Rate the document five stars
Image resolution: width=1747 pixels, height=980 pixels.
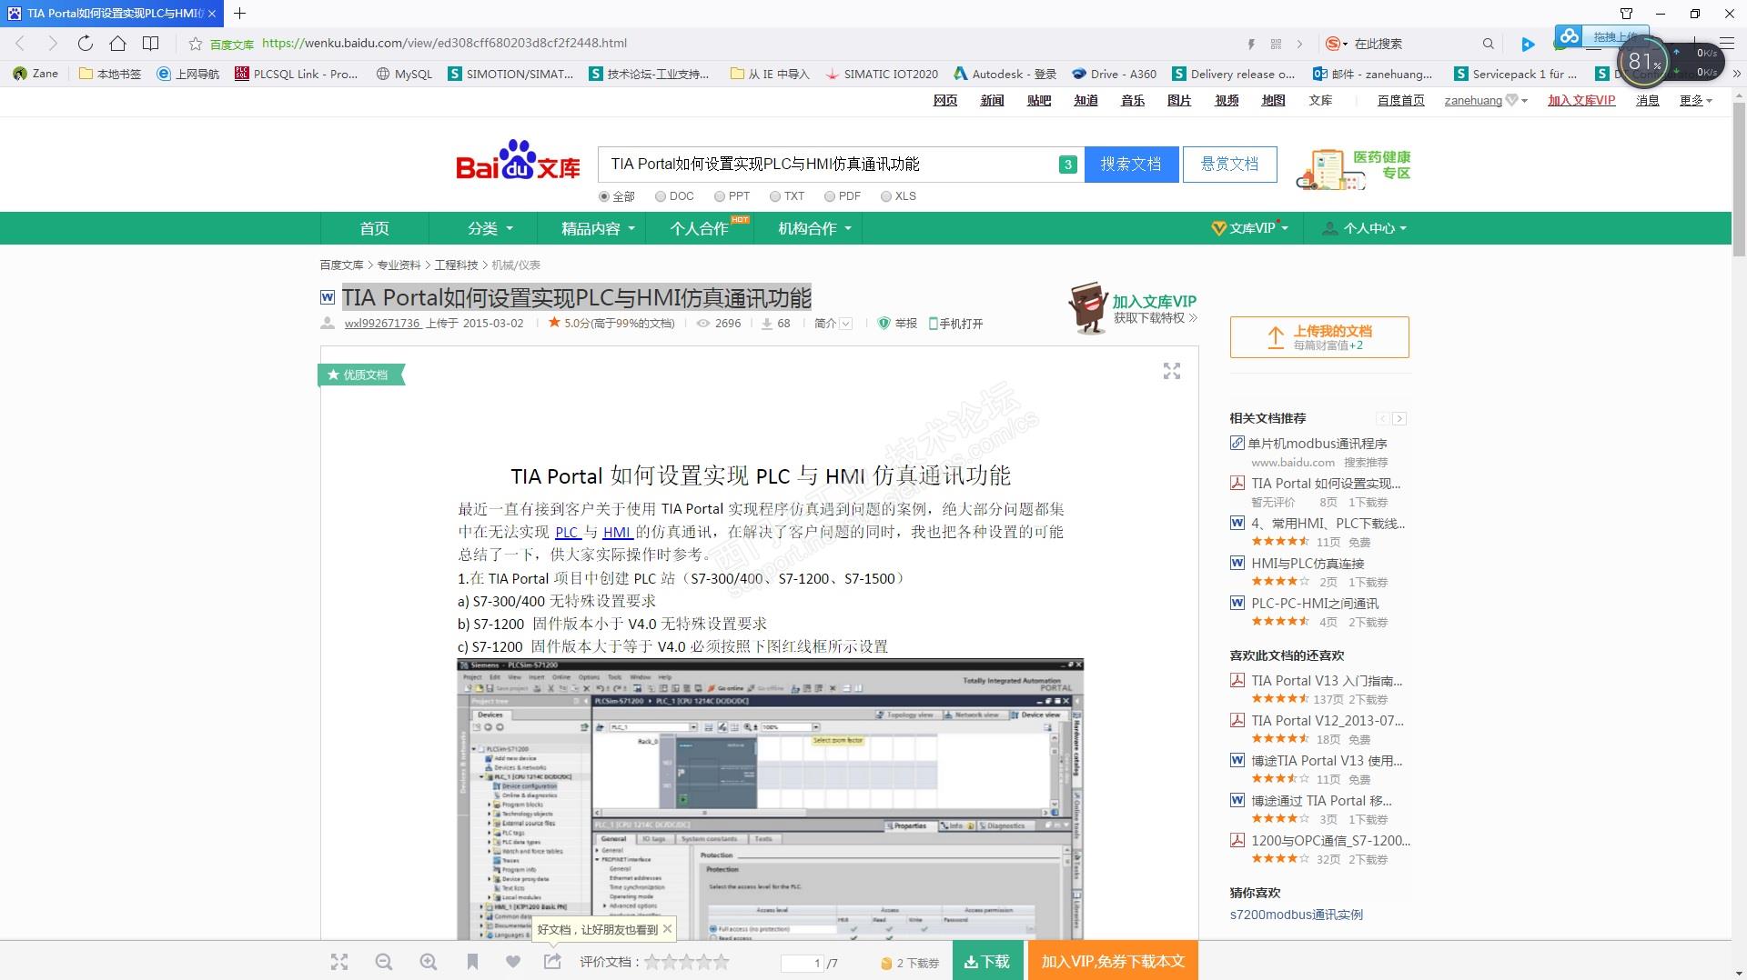pyautogui.click(x=722, y=962)
